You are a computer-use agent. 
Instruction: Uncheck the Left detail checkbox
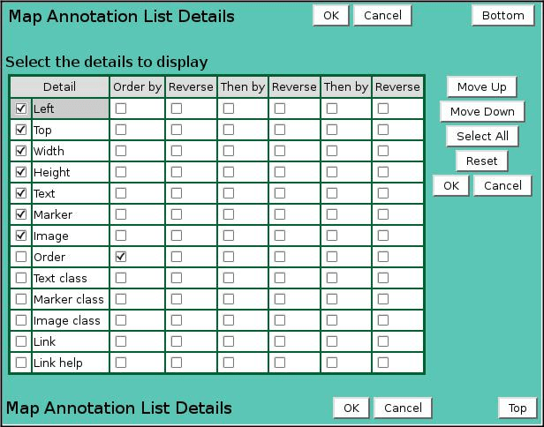pos(21,109)
